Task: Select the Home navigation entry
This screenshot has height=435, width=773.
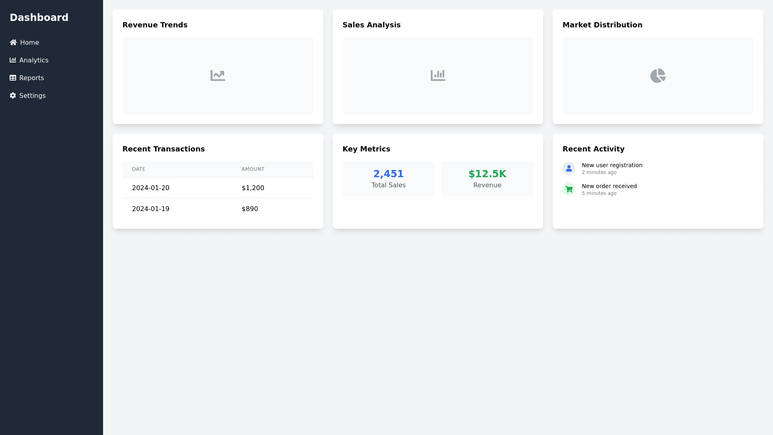Action: click(29, 42)
